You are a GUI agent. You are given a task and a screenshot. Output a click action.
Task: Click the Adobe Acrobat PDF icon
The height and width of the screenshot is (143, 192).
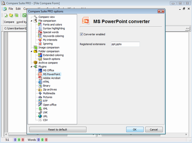coord(40,78)
